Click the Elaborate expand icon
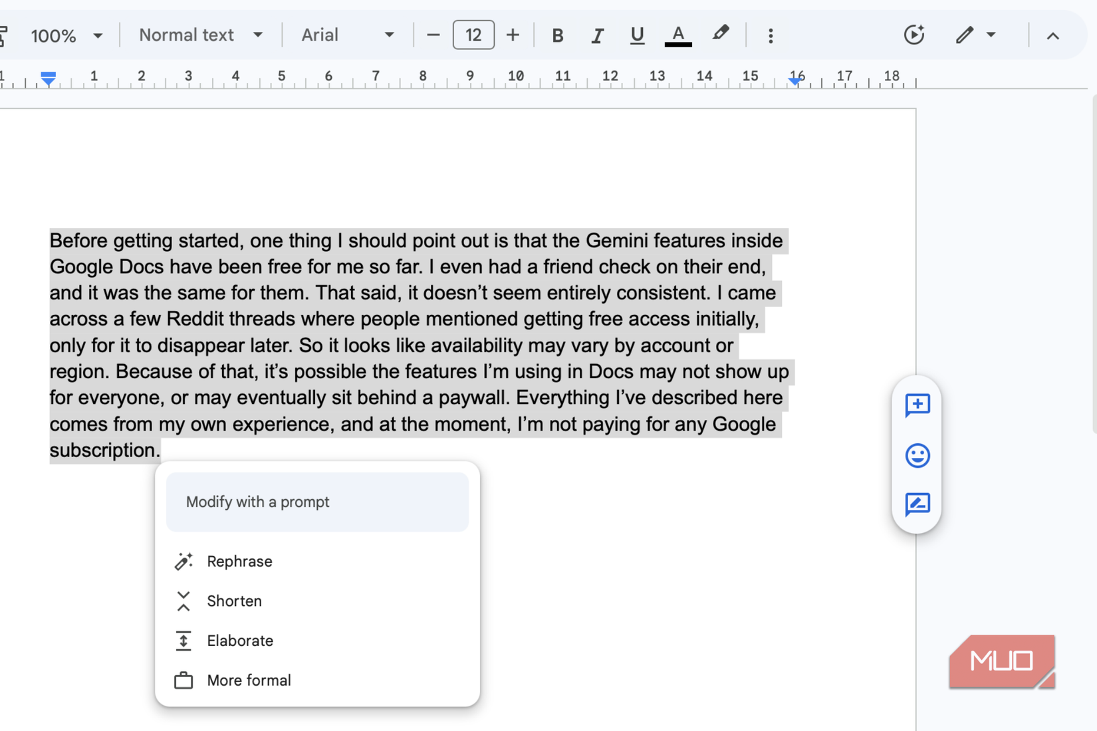Viewport: 1097px width, 731px height. 183,641
